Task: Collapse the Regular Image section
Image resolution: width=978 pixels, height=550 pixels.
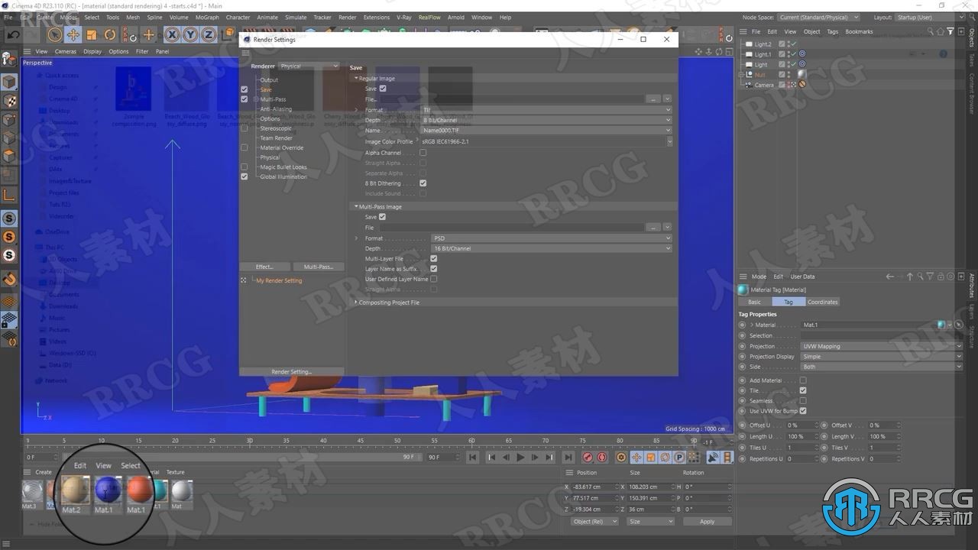Action: (x=356, y=79)
